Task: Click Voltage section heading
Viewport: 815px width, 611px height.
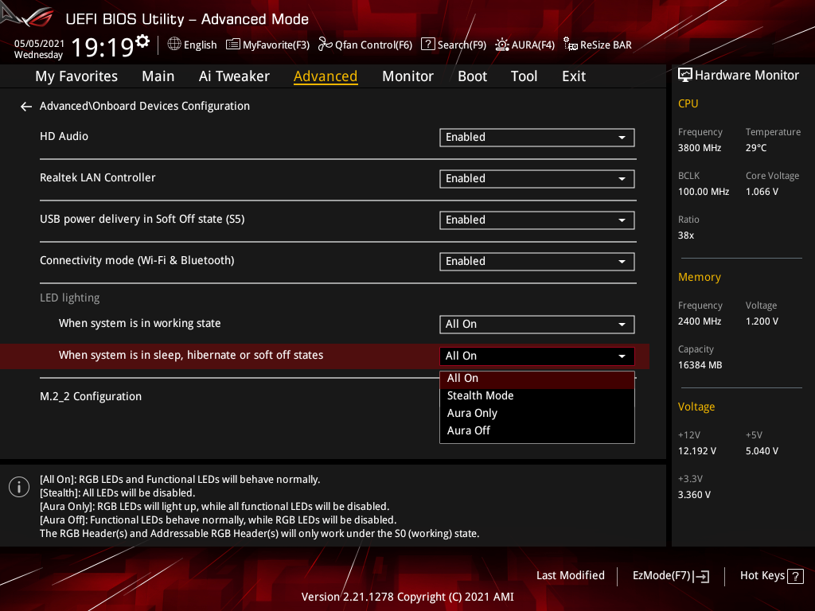Action: coord(696,407)
